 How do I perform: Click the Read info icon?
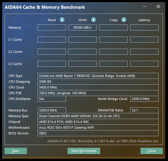[x=62, y=20]
